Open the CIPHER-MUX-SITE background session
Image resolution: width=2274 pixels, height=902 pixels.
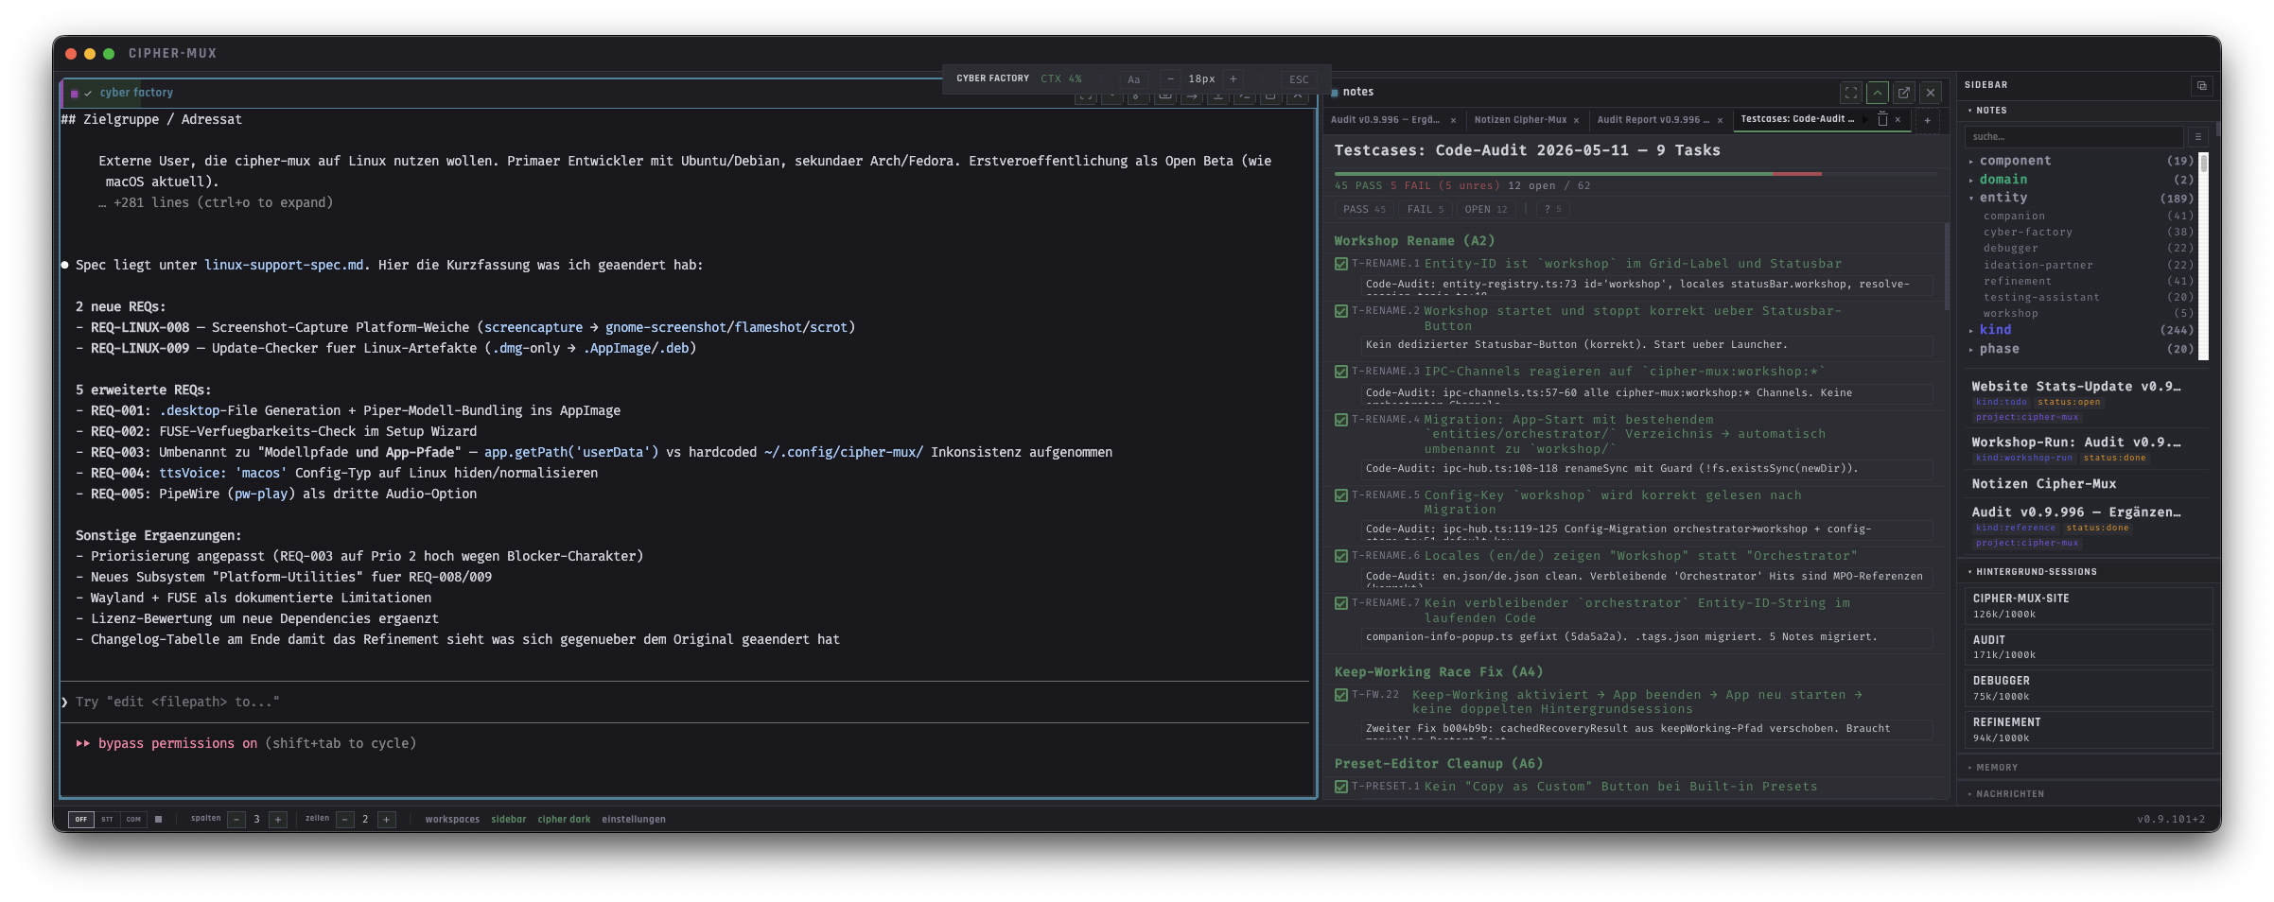[x=2089, y=606]
